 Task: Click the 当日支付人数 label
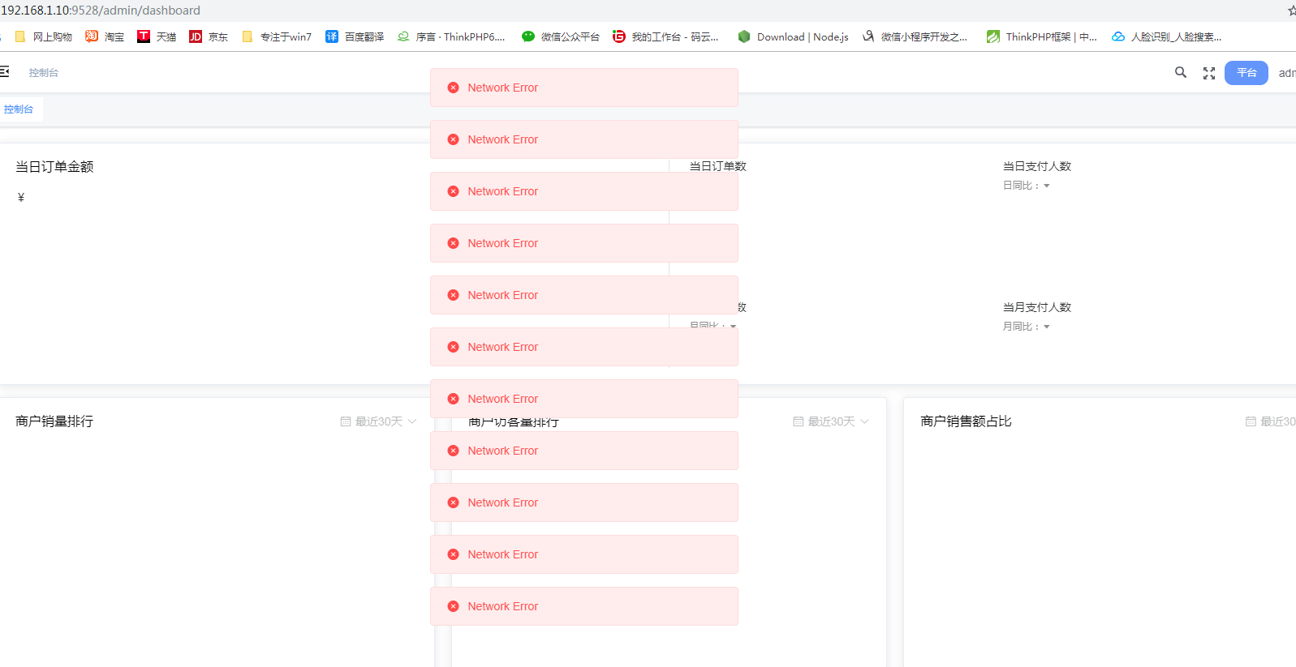1037,166
